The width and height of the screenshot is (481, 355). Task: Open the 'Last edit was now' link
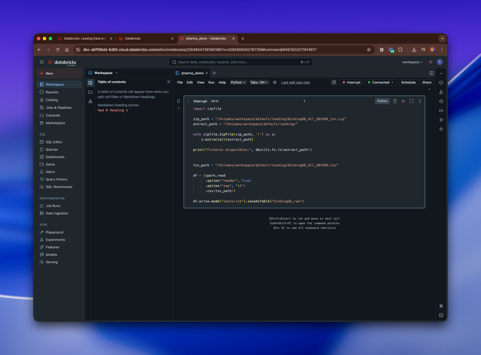click(295, 82)
